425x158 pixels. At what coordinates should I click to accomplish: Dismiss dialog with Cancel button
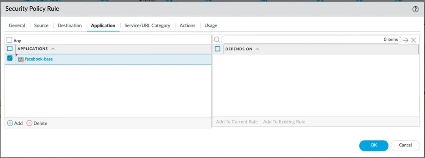(x=405, y=145)
